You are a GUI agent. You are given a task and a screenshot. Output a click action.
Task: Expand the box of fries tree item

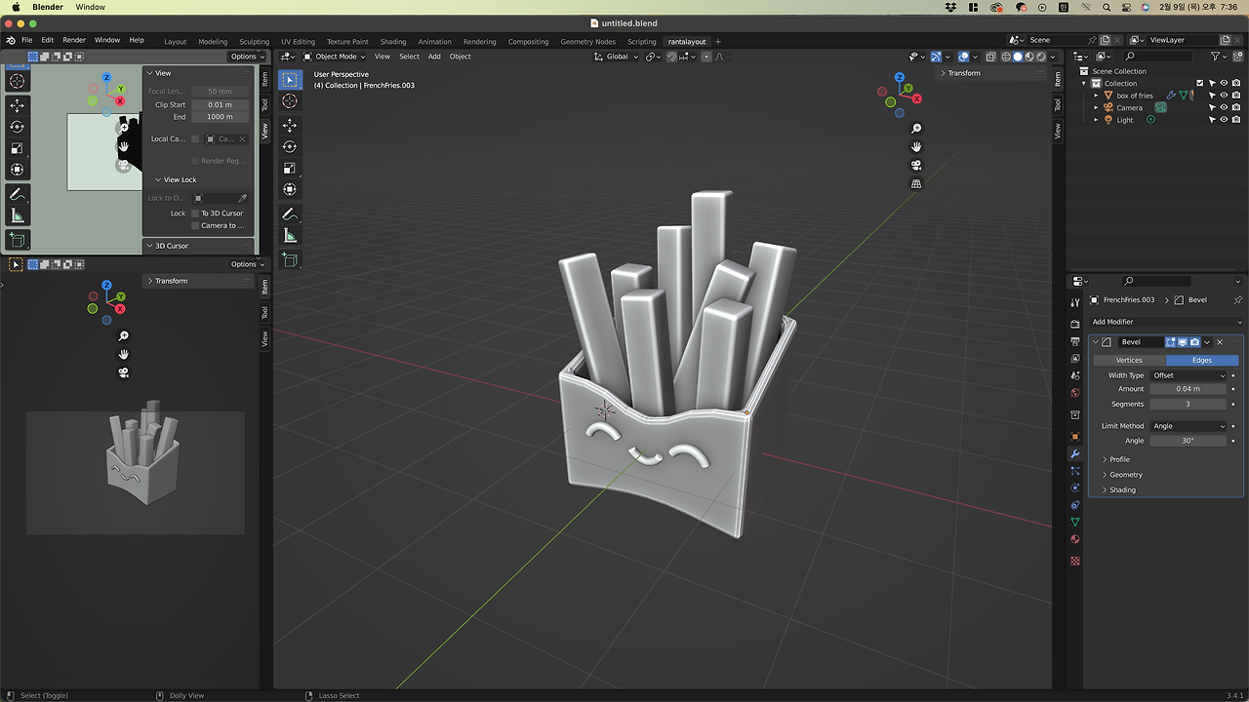pos(1096,96)
